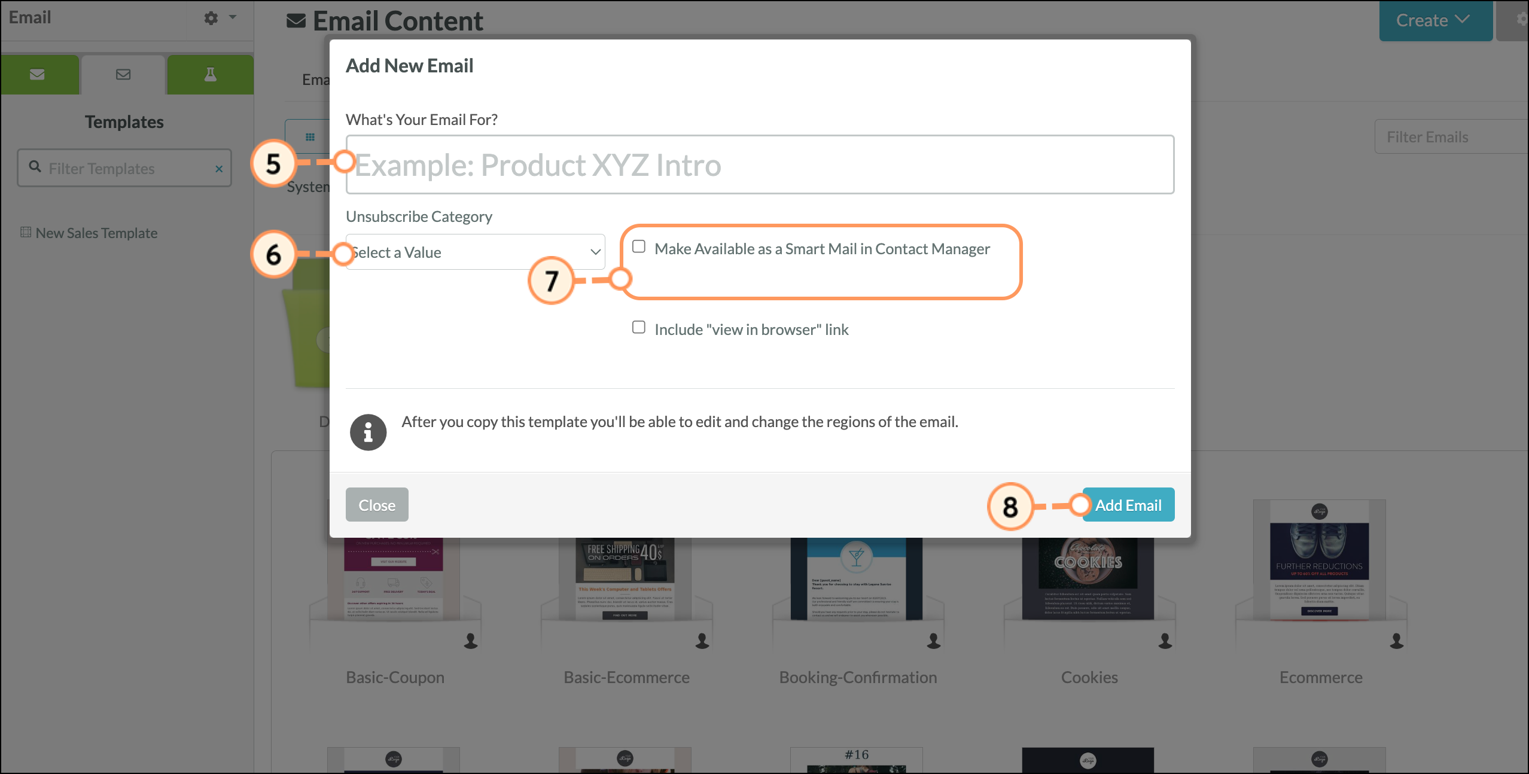Open the Unsubscribe Category Select a Value dropdown
1529x774 pixels.
(476, 252)
